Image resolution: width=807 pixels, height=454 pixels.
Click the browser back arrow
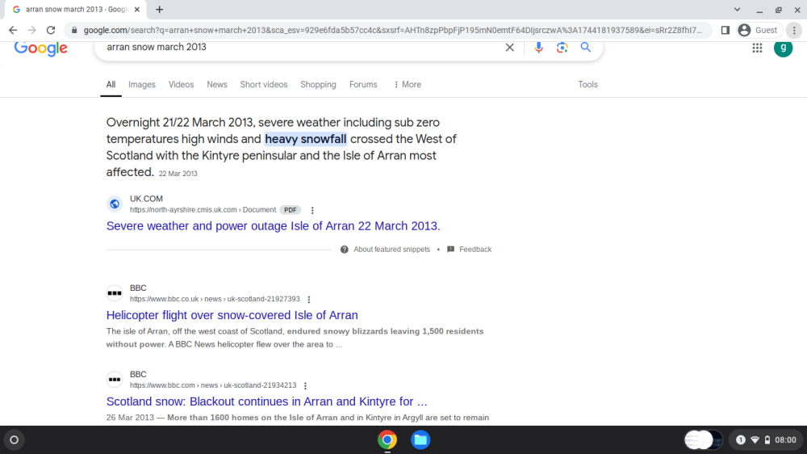13,31
